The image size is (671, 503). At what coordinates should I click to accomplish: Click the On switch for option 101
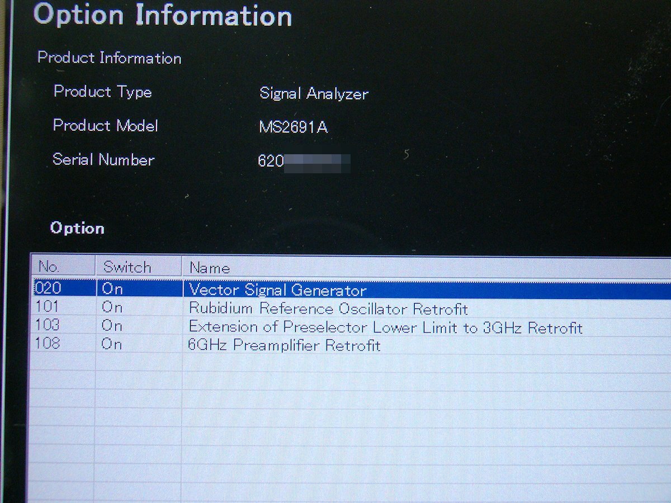(112, 307)
